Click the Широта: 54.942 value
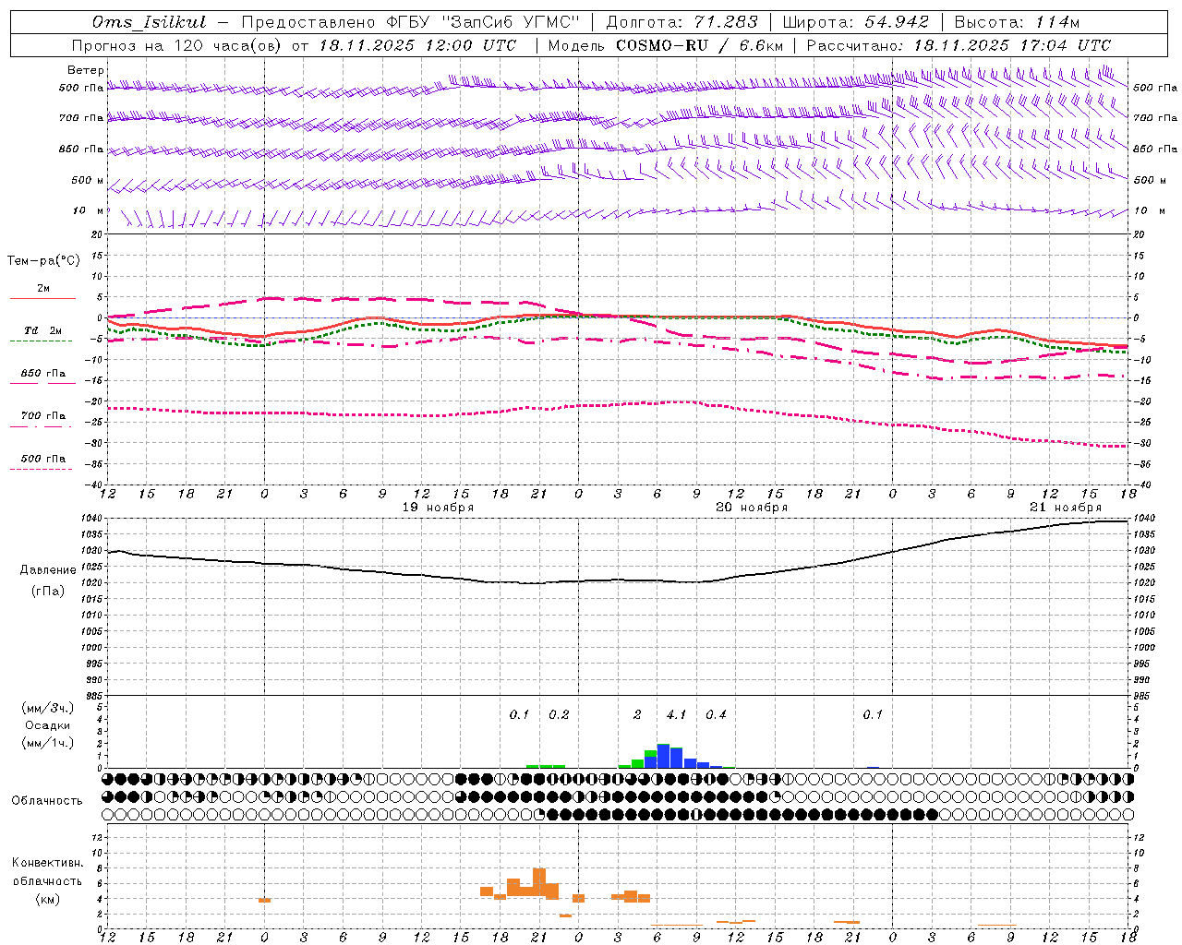Viewport: 1182px width, 945px height. click(x=858, y=22)
